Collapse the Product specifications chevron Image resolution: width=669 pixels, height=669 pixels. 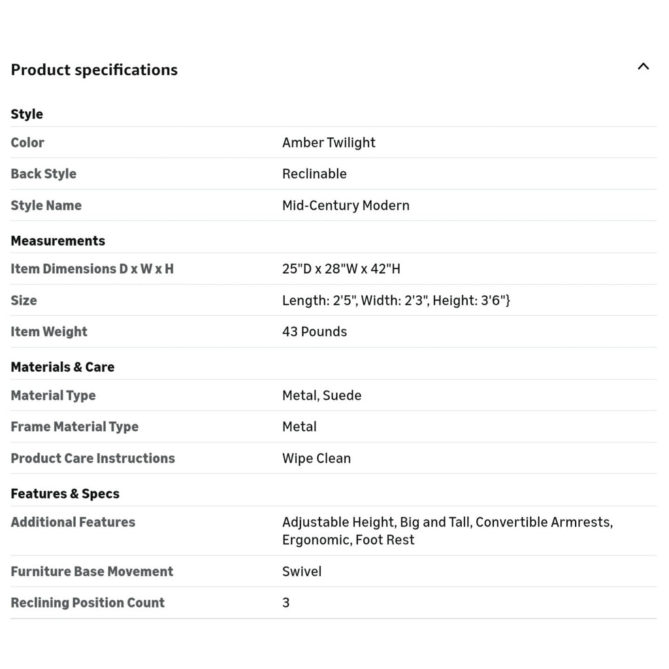click(643, 67)
